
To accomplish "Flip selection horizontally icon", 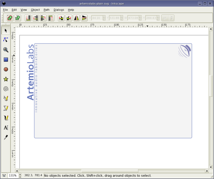I will pos(76,18).
